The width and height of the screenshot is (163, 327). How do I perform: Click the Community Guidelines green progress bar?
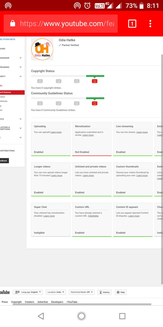95,98
